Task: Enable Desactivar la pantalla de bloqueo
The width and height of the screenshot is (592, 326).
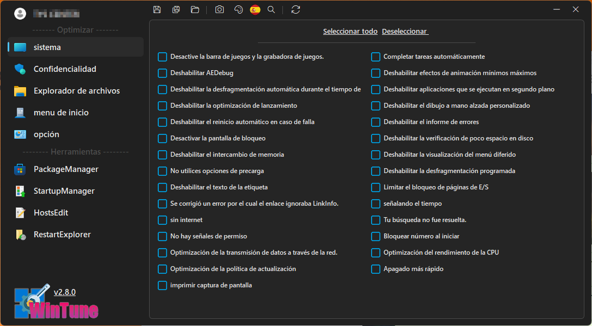Action: (162, 139)
